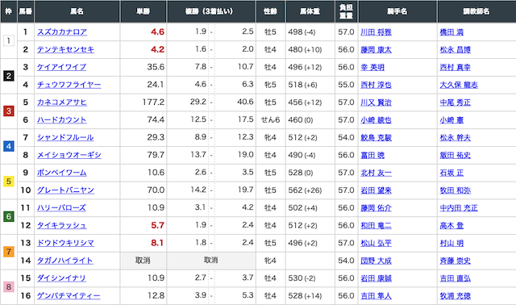Viewport: 516px width, 305px height.
Task: Open horse link ハリーバローズ
Action: (x=61, y=208)
